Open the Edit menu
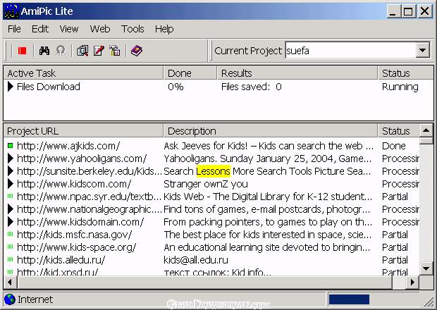The image size is (437, 310). [40, 29]
